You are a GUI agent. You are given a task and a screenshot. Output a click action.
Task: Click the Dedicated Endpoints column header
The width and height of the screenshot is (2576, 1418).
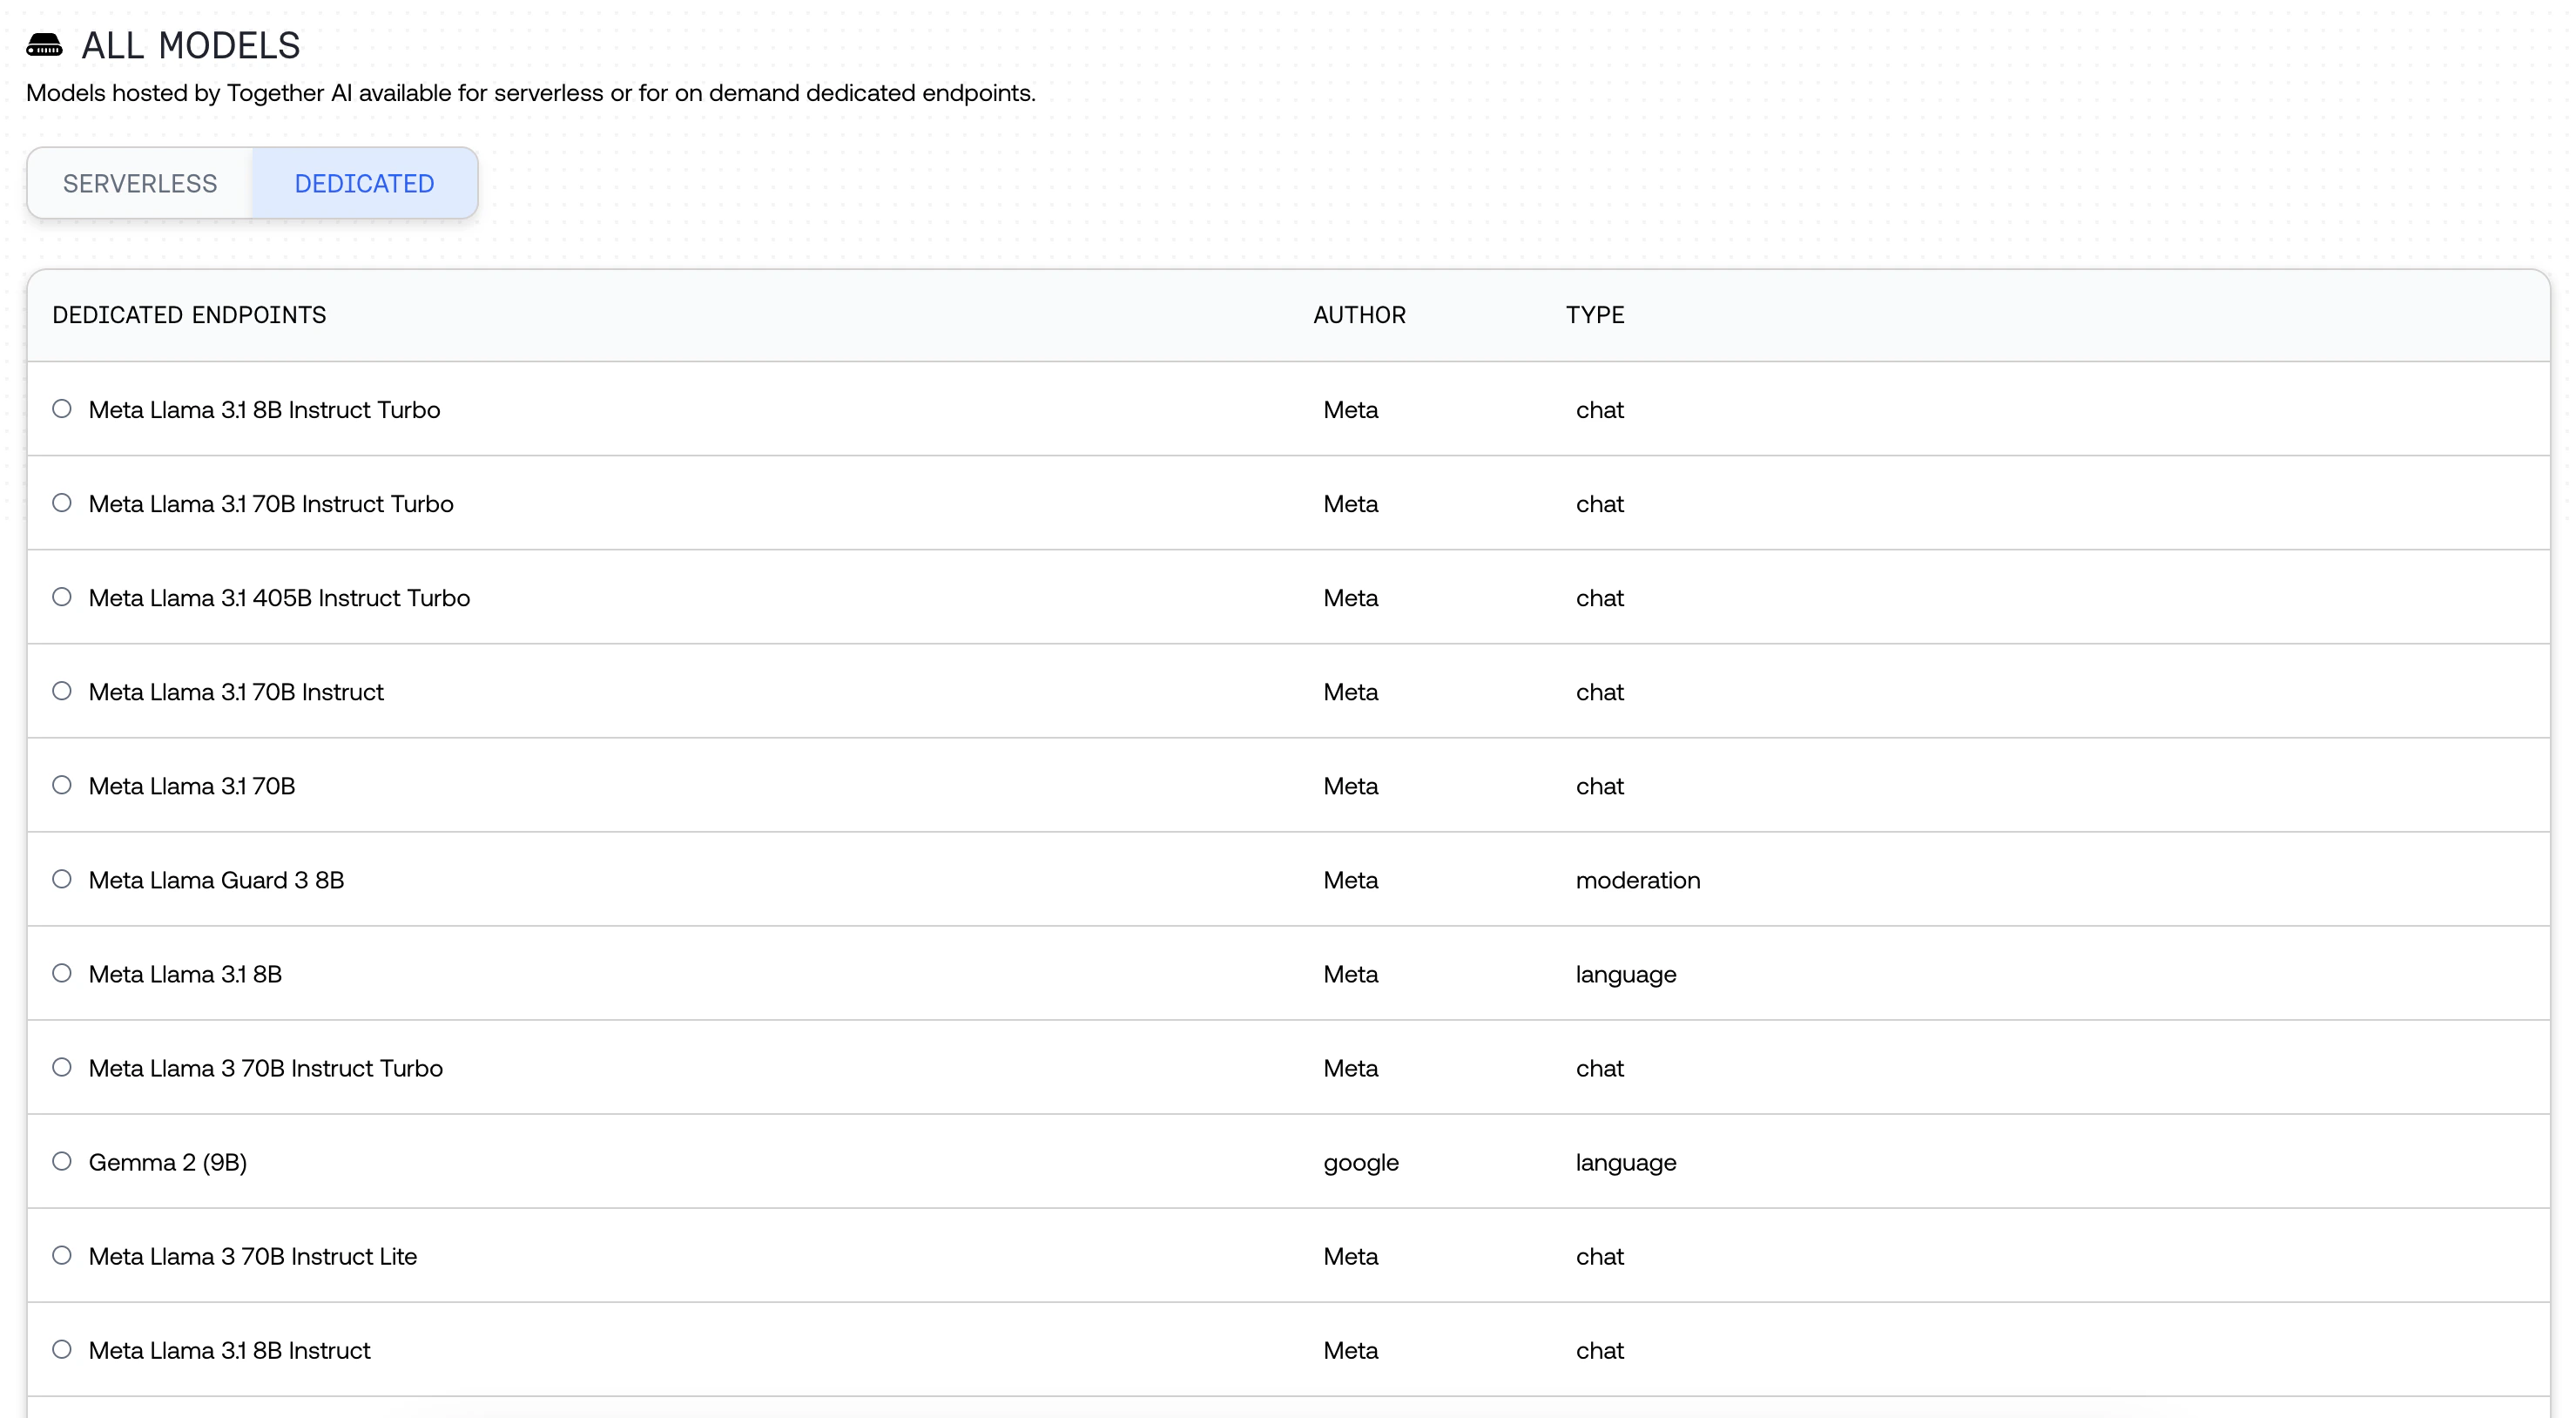[189, 315]
